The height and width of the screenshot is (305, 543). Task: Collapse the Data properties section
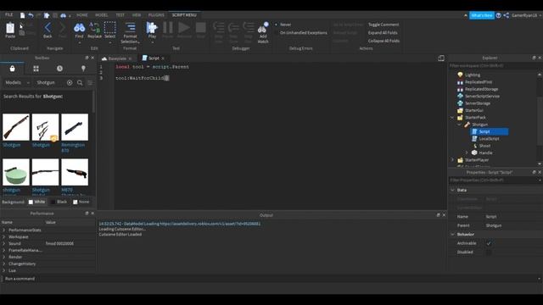(452, 190)
